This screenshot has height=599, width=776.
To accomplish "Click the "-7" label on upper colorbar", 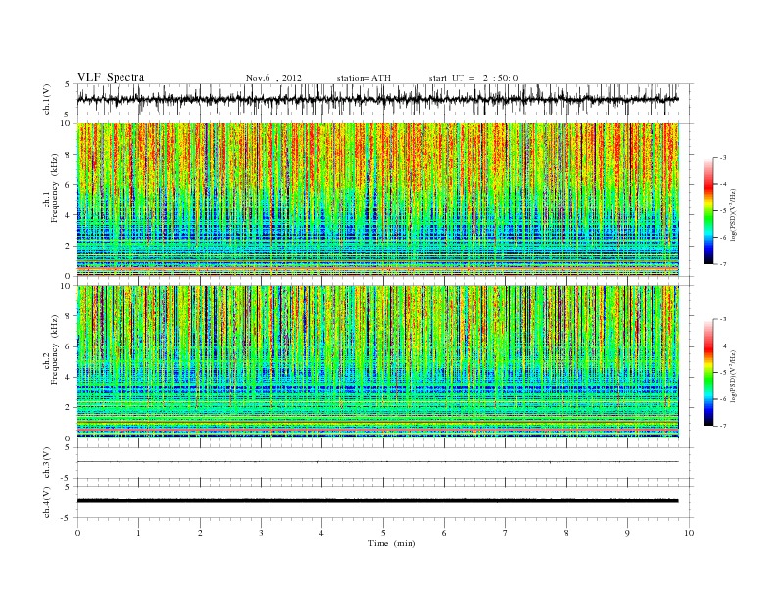I will click(x=723, y=264).
